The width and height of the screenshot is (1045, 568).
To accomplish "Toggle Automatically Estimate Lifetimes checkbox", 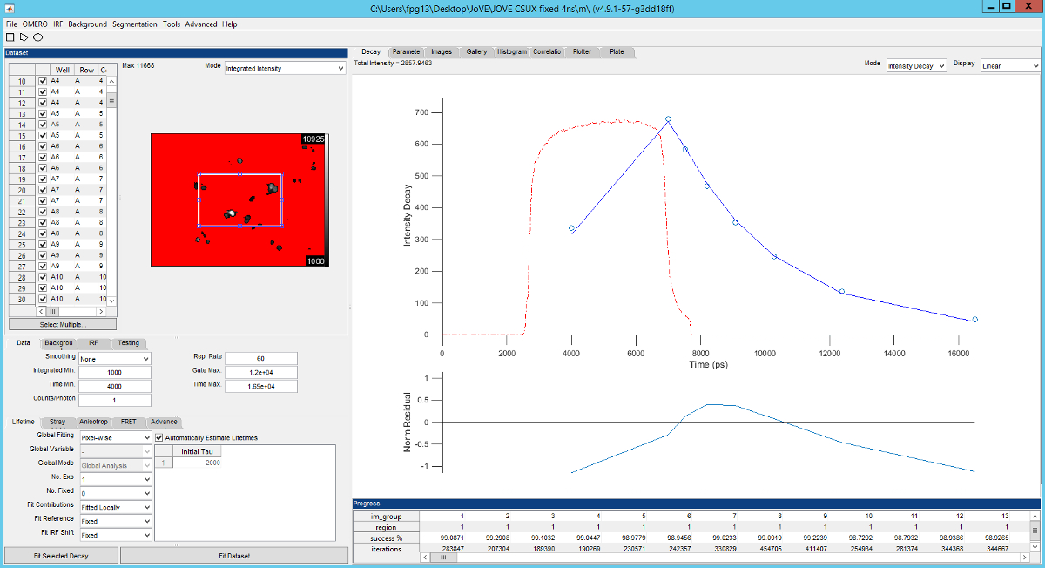I will pyautogui.click(x=158, y=437).
